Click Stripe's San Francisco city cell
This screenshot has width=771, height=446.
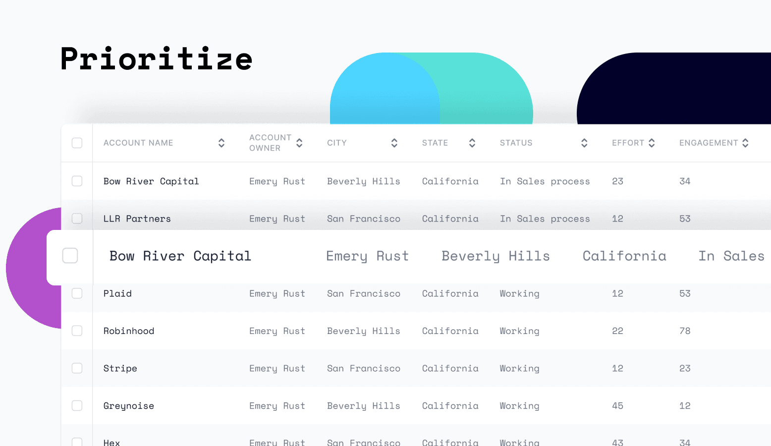coord(363,368)
